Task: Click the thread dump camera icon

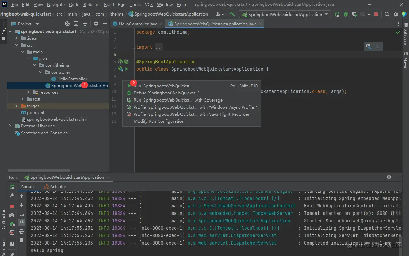Action: tap(12, 215)
